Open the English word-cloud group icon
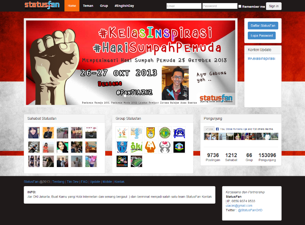 click(136, 133)
